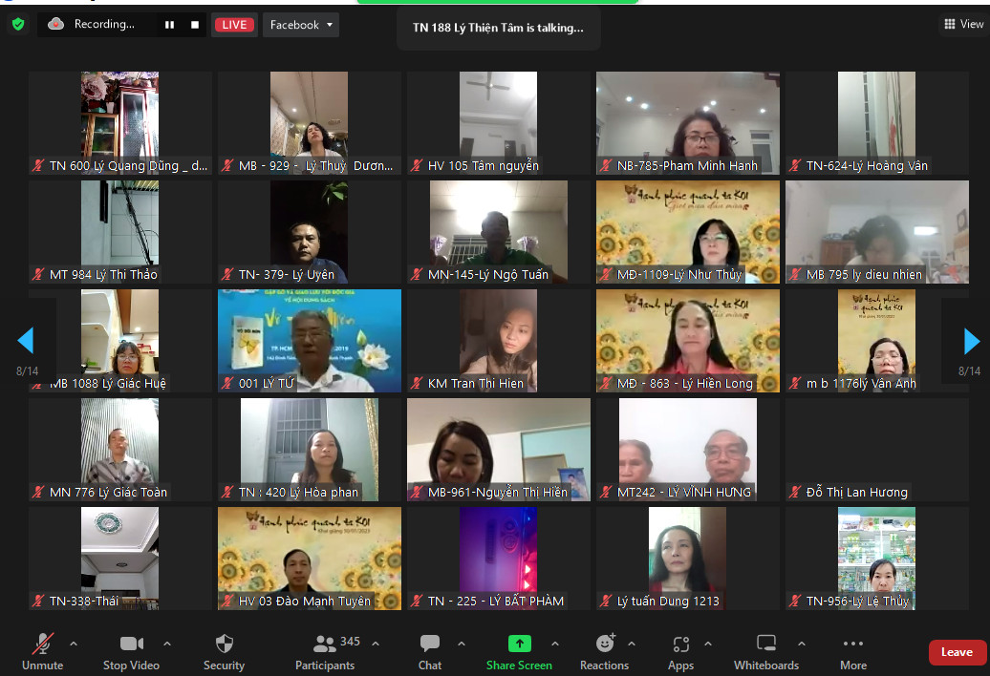Click the red Leave button

957,652
